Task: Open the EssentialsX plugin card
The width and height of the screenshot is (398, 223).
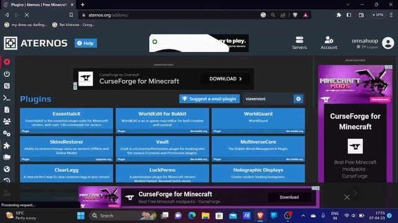Action: (x=67, y=121)
